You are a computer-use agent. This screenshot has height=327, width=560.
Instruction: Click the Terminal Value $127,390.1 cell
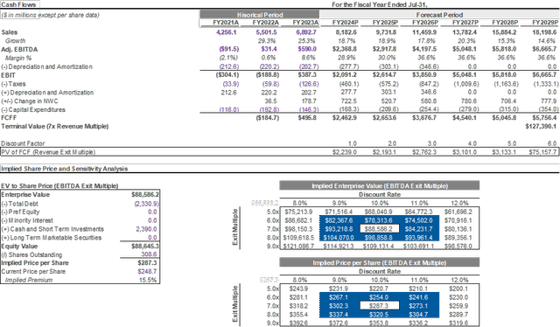[x=541, y=127]
